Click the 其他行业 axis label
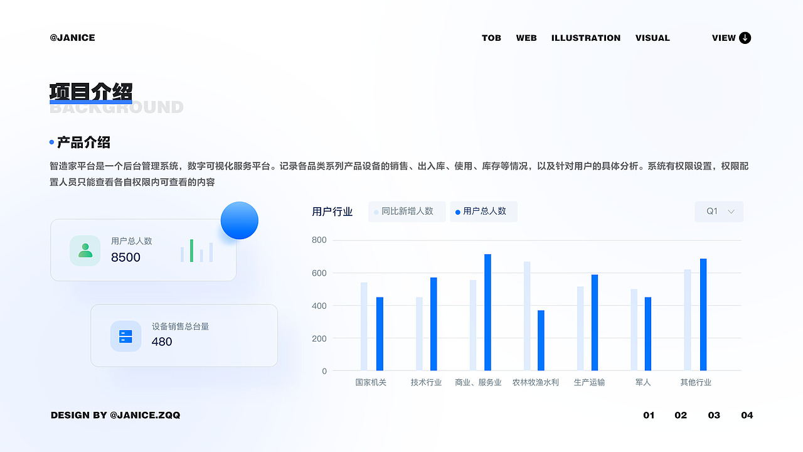 696,382
